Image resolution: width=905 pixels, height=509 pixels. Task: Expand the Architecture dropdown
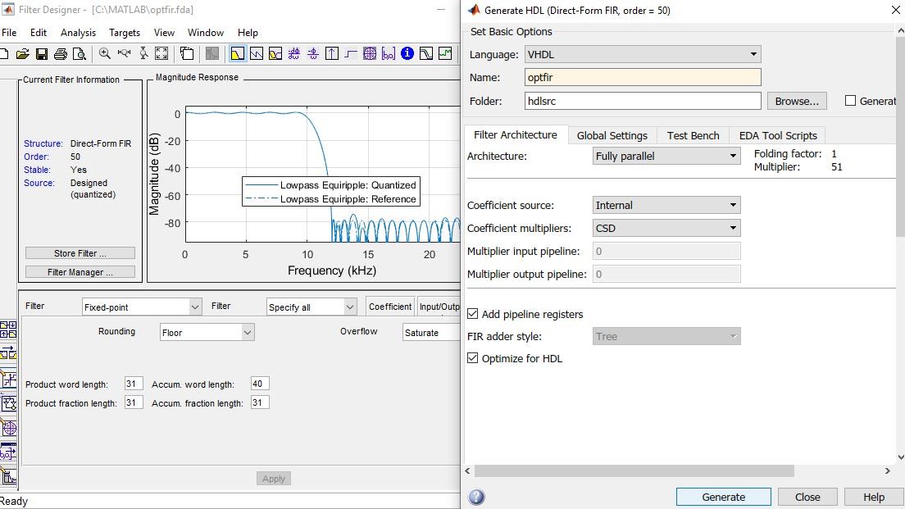click(x=666, y=156)
